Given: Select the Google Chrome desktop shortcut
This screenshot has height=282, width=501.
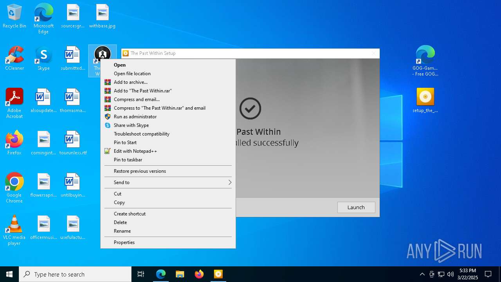Looking at the screenshot, I should click(14, 188).
